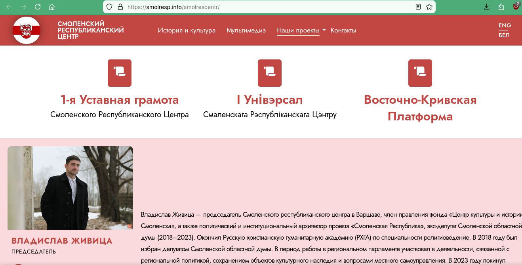522x265 pixels.
Task: Open the I Універсал heading link
Action: pyautogui.click(x=270, y=100)
